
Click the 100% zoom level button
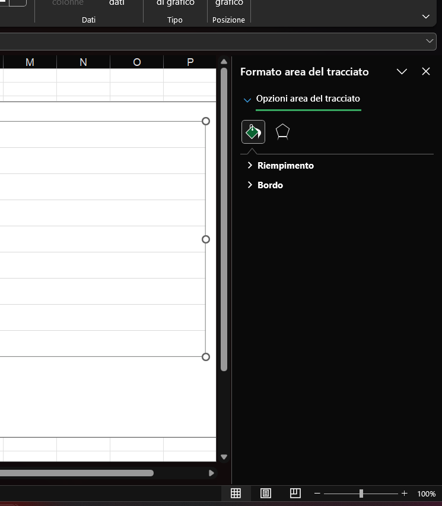click(x=426, y=494)
